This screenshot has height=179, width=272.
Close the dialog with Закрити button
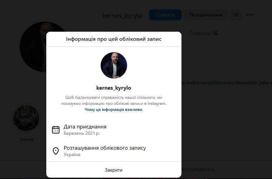pos(114,170)
